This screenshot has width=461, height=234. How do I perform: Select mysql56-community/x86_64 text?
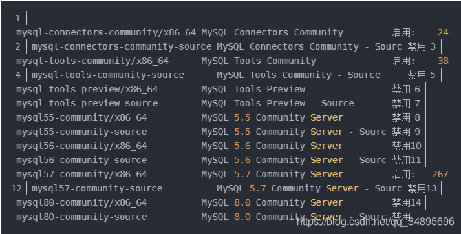pyautogui.click(x=81, y=146)
